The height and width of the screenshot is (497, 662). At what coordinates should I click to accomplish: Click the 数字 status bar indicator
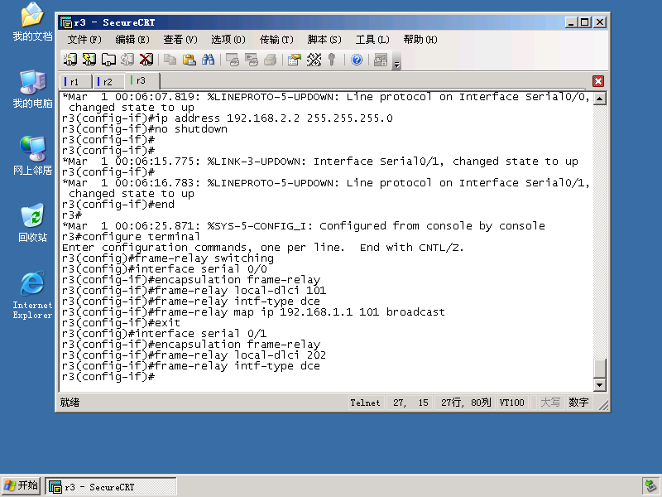tap(578, 403)
